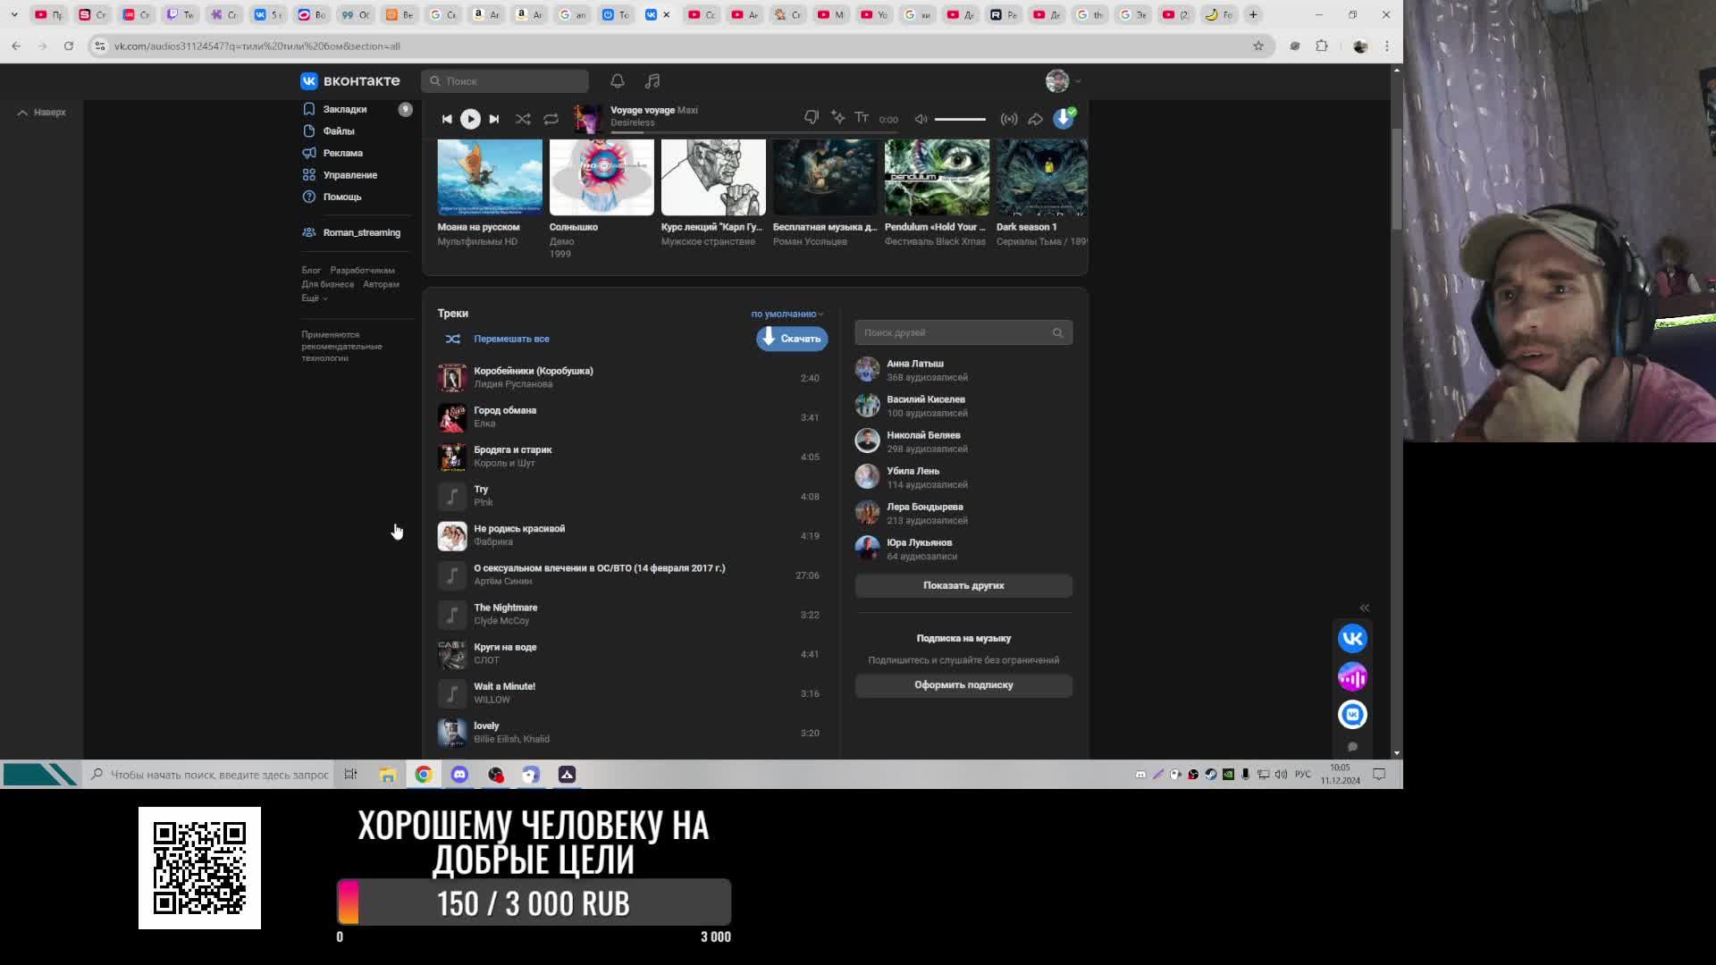Click the play button in the player

tap(470, 119)
